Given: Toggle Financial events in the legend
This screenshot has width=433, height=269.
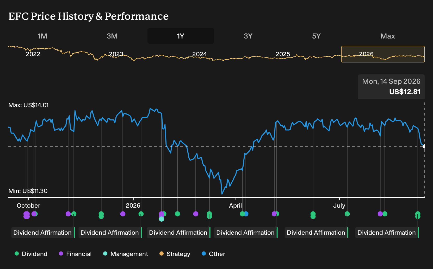Looking at the screenshot, I should point(75,254).
